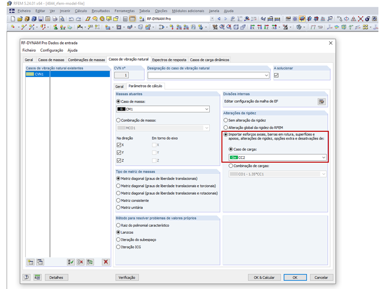Uncheck the Y direction checkbox
Screen dimensions: 385x289
[119, 153]
